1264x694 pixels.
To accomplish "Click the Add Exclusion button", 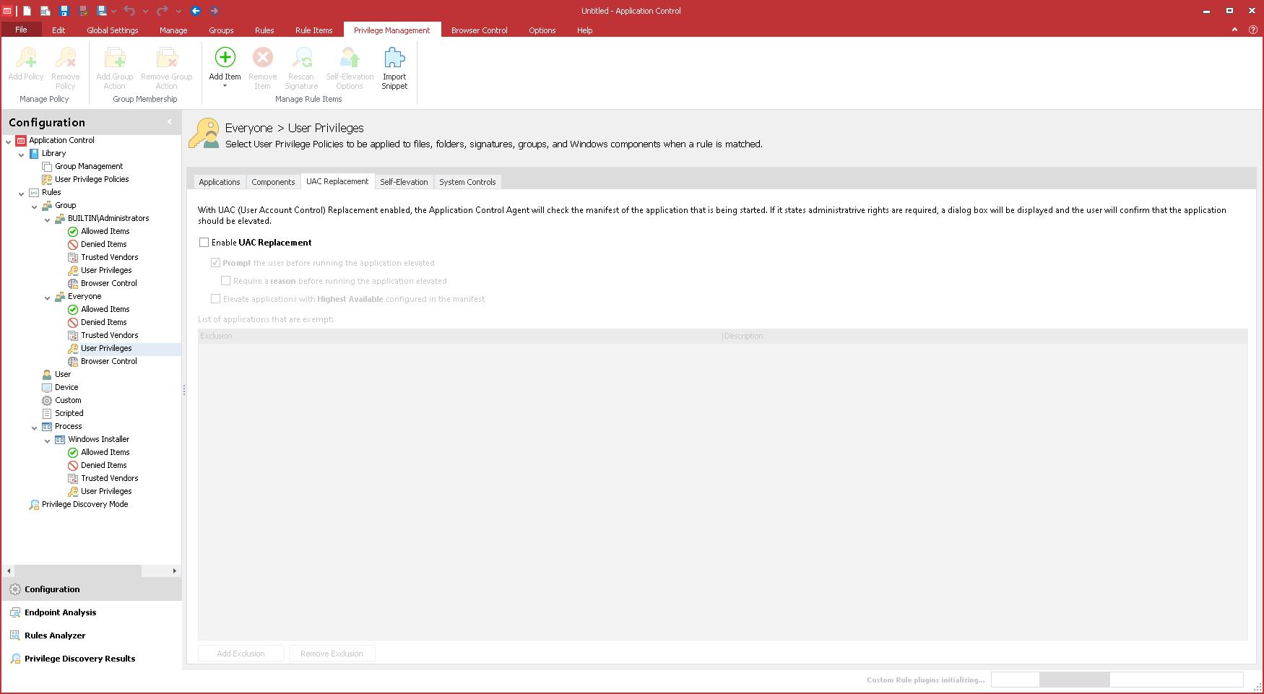I will click(x=241, y=654).
